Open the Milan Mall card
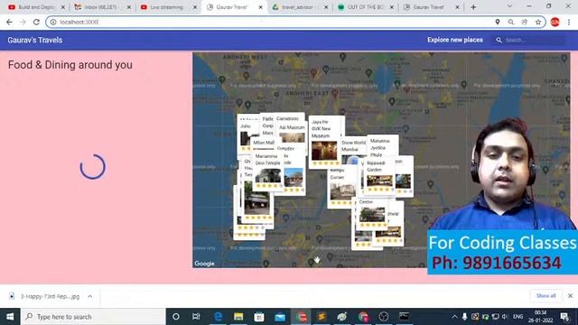 [264, 143]
